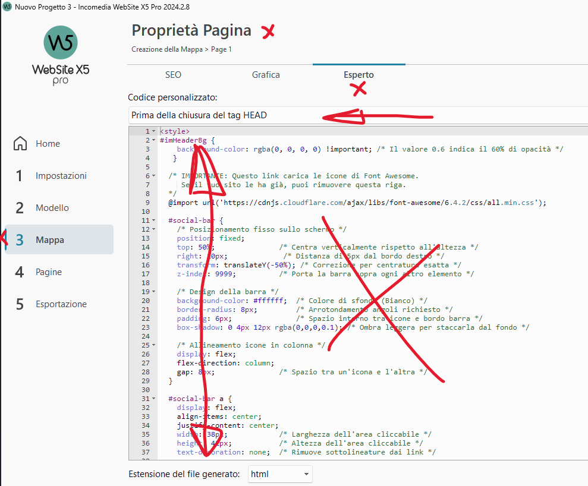The width and height of the screenshot is (588, 486).
Task: Click the WebSite X5 Pro logo
Action: coord(60,55)
